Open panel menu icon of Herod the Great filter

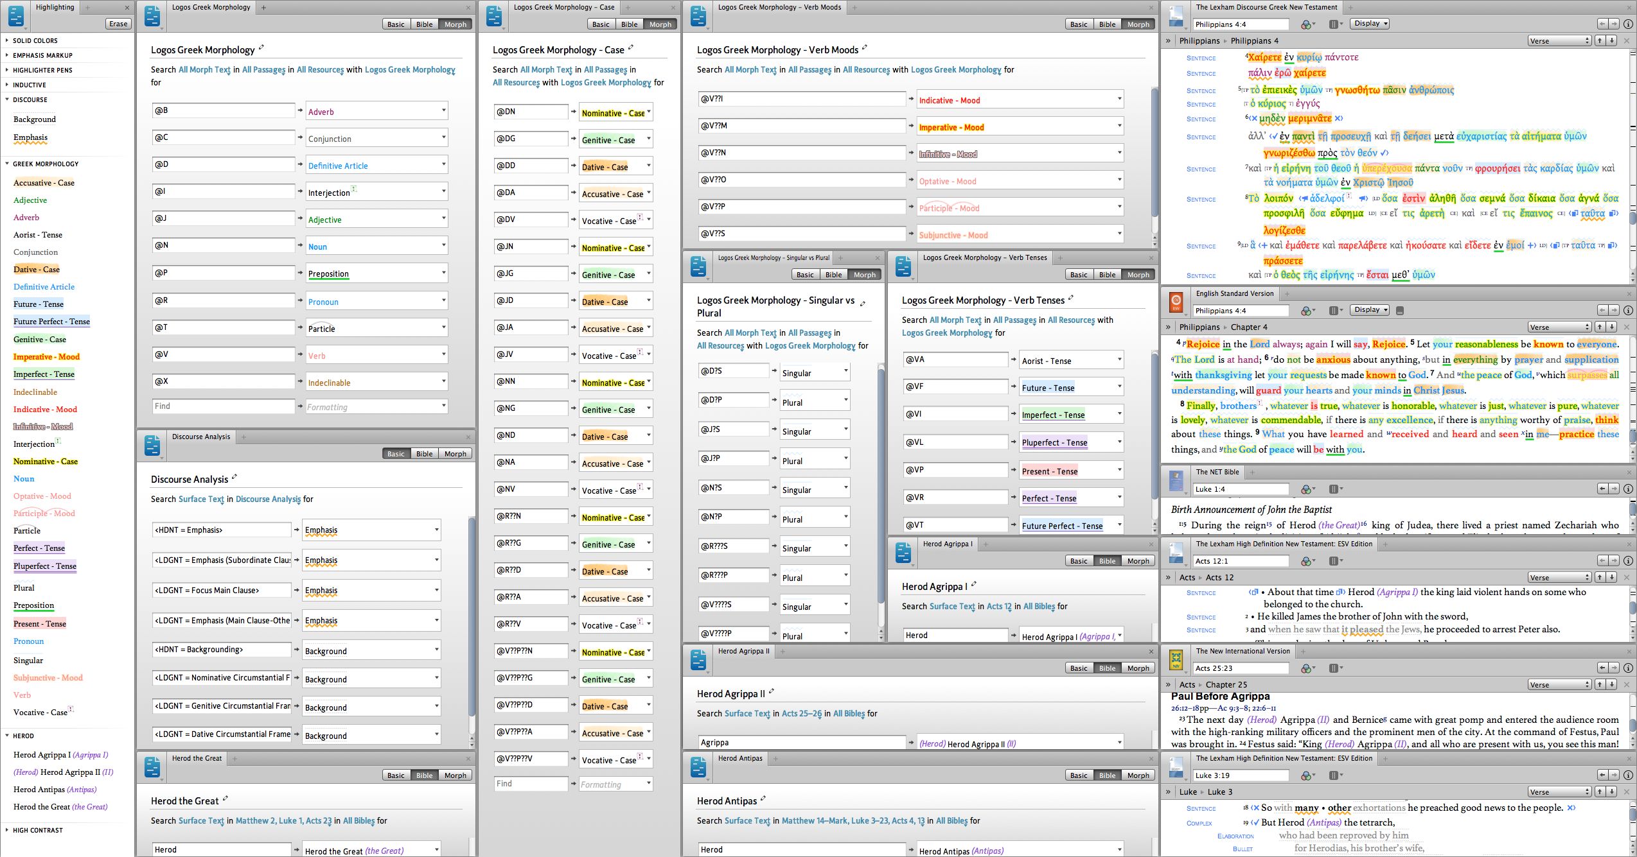tap(153, 767)
